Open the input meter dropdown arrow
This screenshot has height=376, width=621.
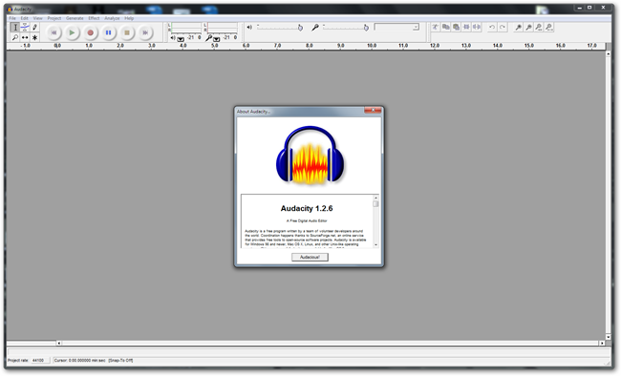point(216,39)
